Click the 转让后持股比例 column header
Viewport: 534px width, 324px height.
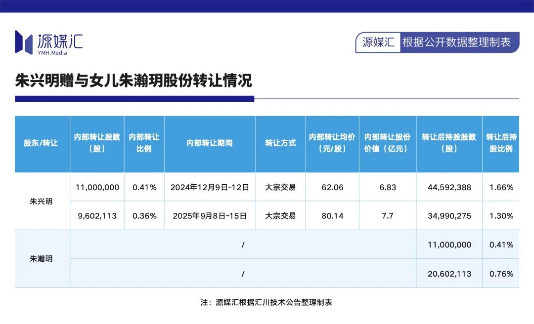(501, 143)
